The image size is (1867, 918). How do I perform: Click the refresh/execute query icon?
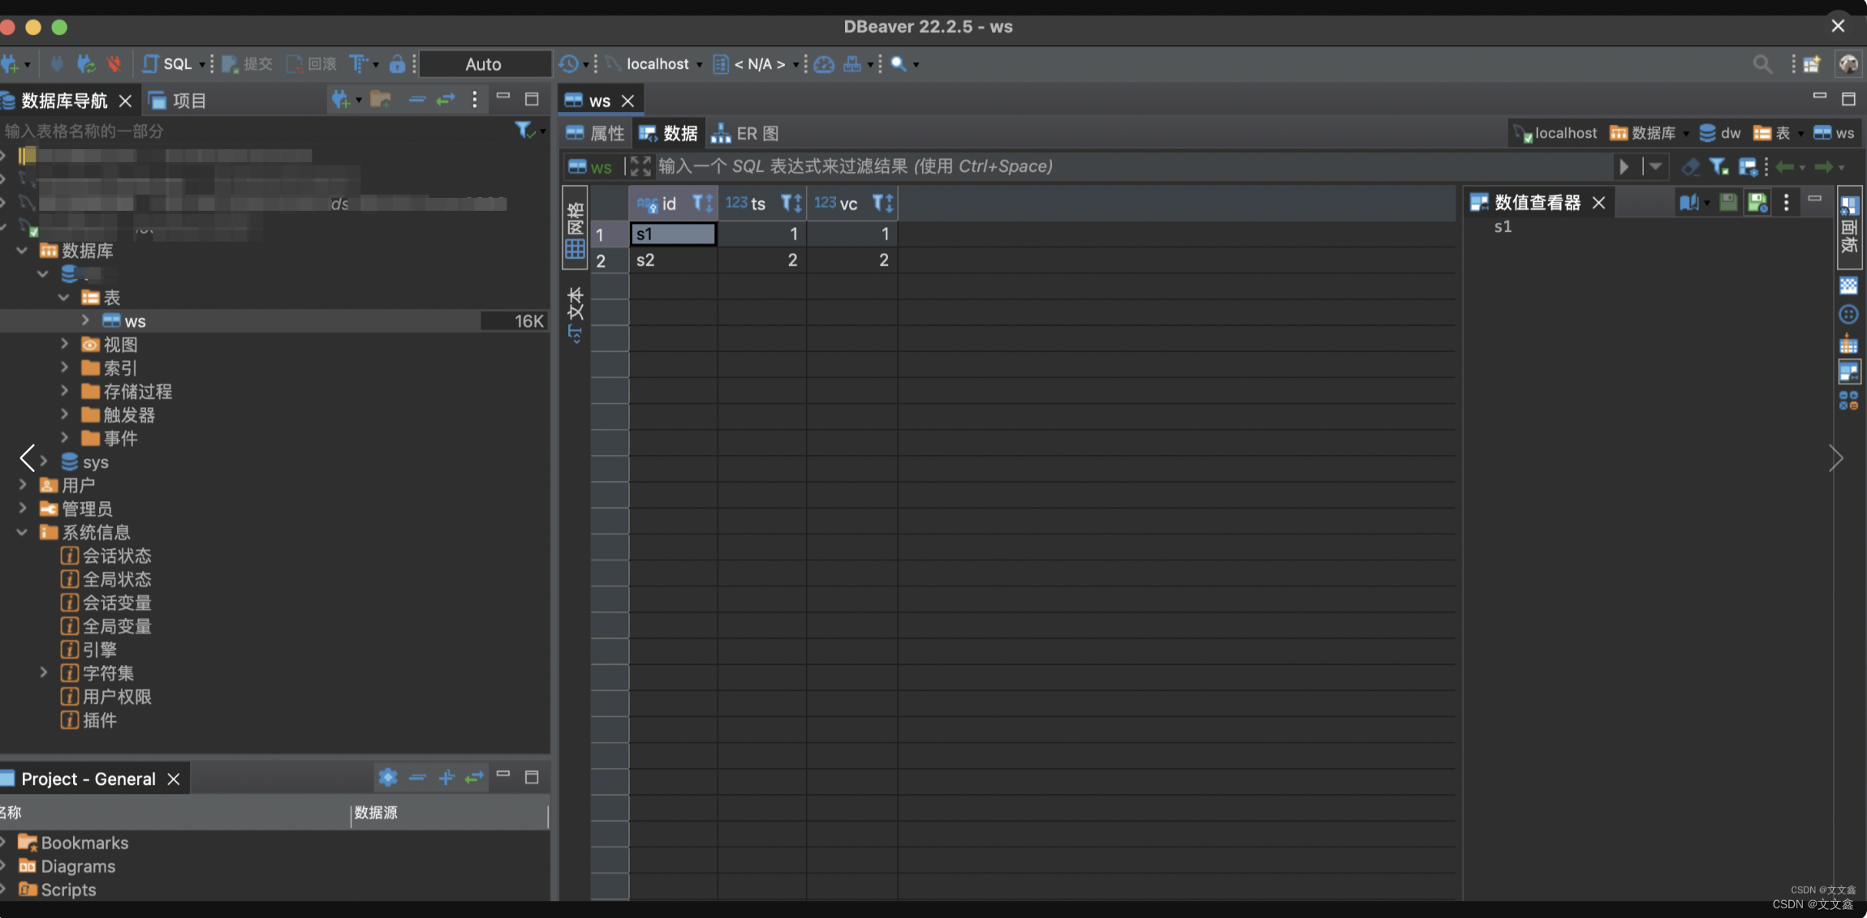click(1624, 166)
